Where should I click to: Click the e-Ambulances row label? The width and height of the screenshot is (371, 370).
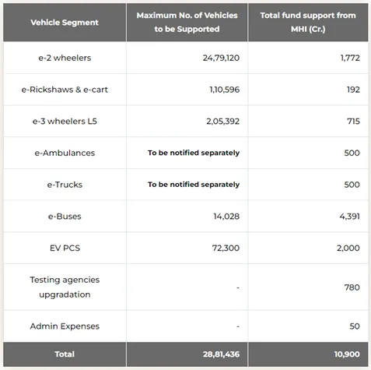(65, 153)
